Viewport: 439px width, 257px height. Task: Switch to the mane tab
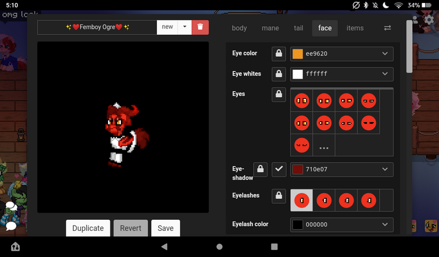coord(270,28)
